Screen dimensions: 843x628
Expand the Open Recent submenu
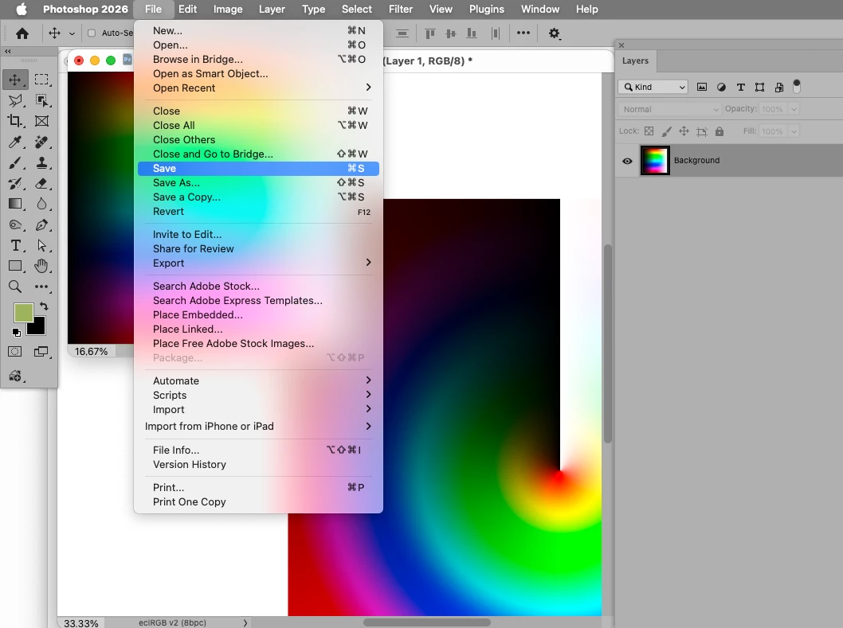258,88
